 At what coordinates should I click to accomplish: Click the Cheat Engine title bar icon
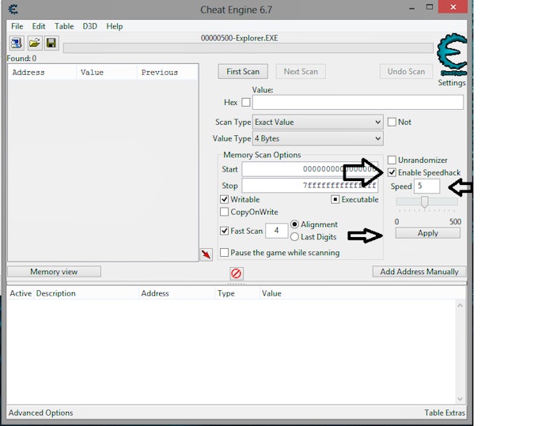tap(13, 9)
